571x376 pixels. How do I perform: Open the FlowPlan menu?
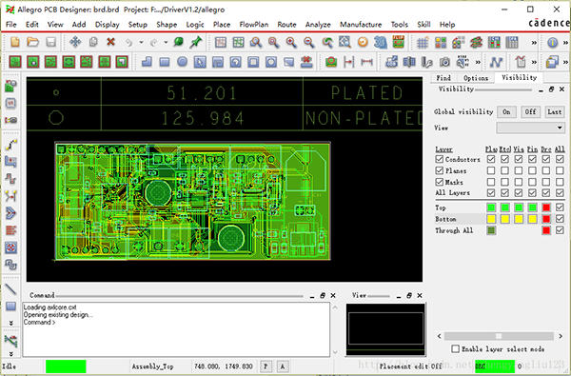254,25
